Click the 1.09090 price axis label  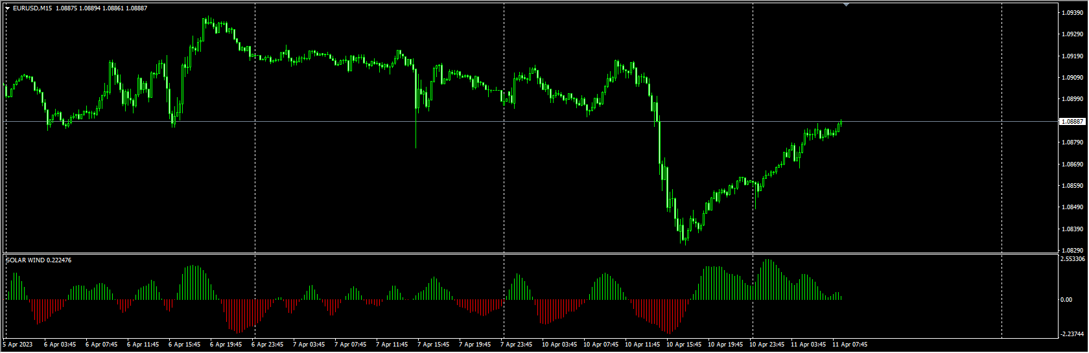point(1073,78)
